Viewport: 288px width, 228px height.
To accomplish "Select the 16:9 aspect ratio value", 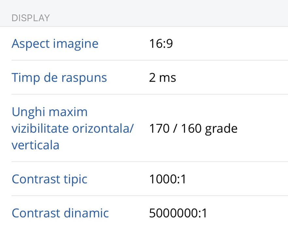I will 161,44.
